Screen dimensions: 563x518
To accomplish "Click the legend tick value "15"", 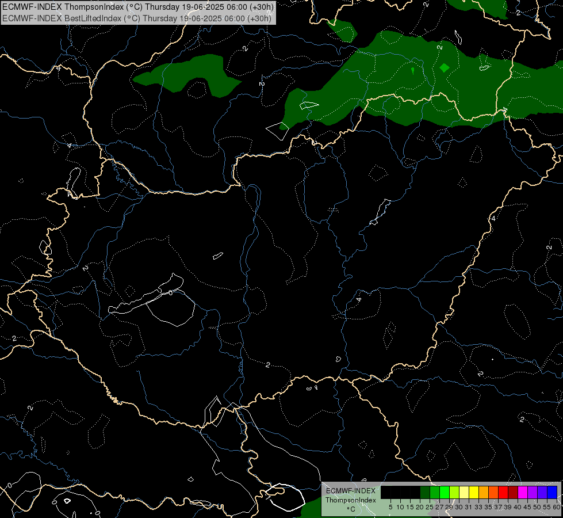I will click(410, 507).
